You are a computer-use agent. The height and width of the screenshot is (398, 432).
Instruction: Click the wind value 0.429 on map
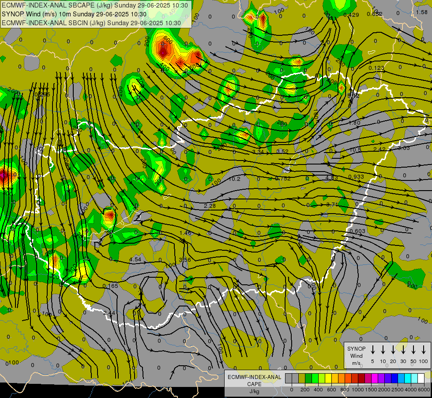(351, 15)
